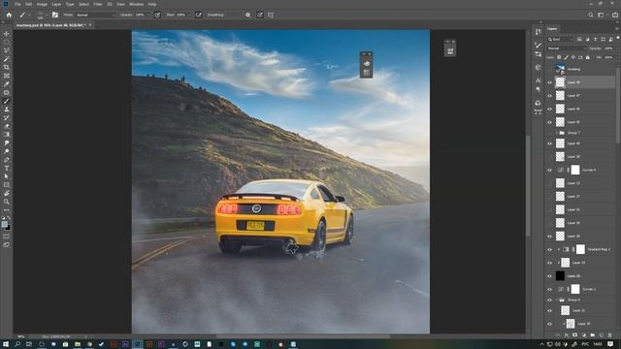The height and width of the screenshot is (349, 621).
Task: Select the Rectangular Marquee tool
Action: 7,43
